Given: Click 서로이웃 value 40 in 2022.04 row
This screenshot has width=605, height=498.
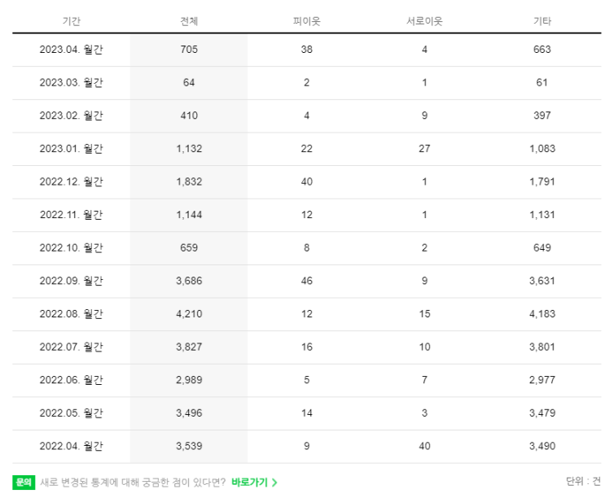Looking at the screenshot, I should [424, 446].
